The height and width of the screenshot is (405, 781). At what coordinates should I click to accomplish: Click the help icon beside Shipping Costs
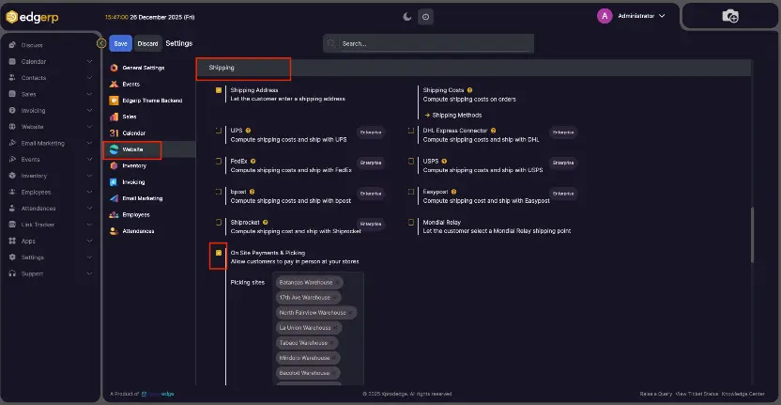470,90
